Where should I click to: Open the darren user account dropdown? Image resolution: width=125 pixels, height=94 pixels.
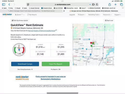(x=20, y=15)
